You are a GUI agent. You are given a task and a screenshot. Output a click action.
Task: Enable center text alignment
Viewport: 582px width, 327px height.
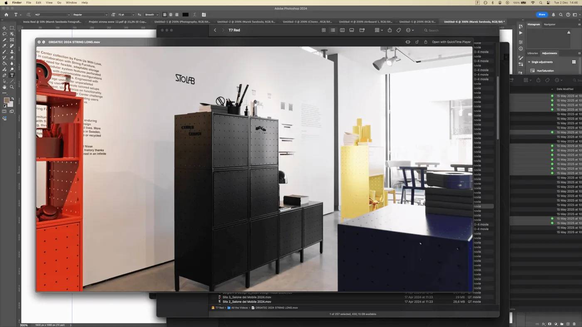pyautogui.click(x=170, y=15)
